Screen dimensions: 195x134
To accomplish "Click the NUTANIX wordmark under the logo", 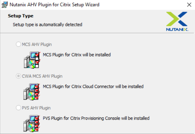I will pos(177,29).
